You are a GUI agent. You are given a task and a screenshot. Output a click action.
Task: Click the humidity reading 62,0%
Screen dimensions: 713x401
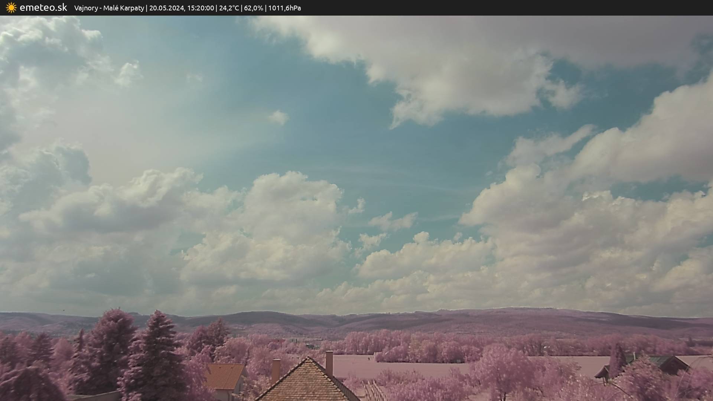(253, 8)
